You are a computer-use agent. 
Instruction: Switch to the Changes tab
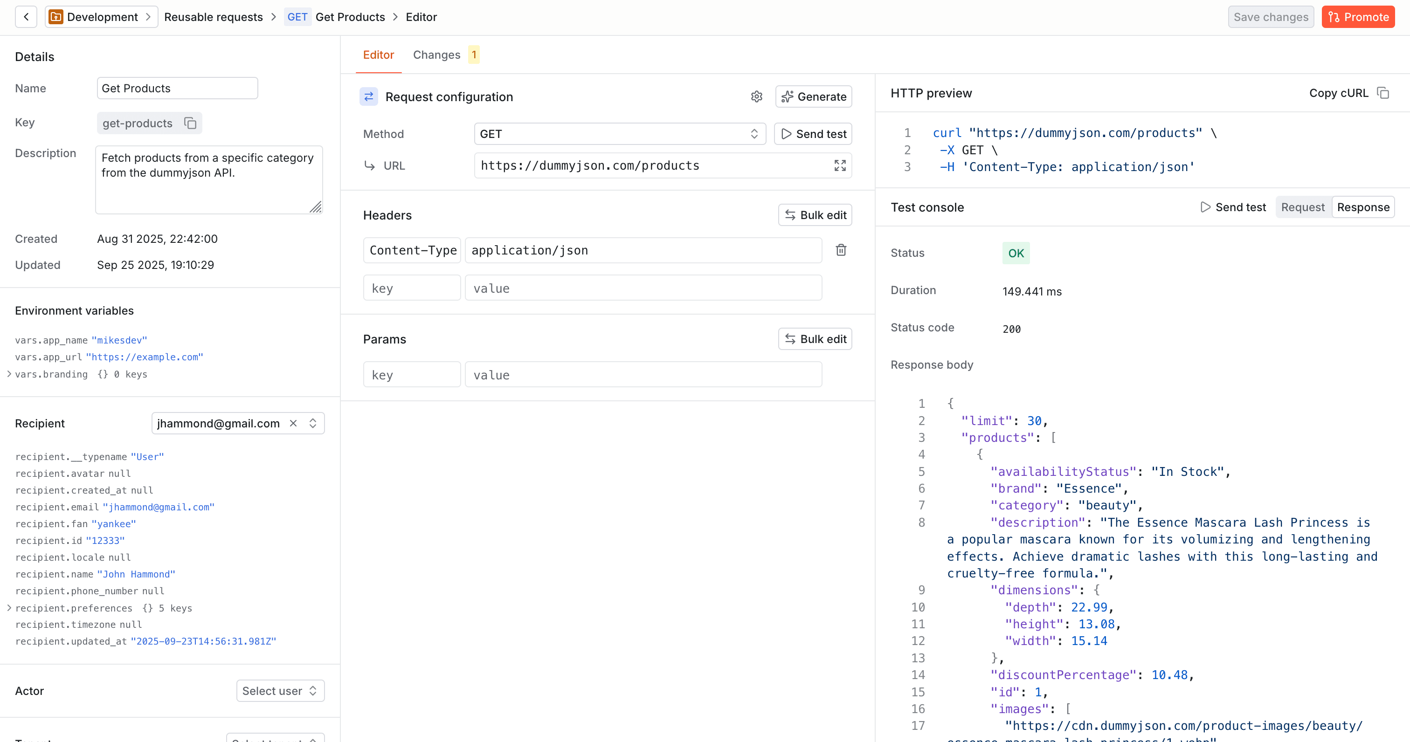point(437,54)
